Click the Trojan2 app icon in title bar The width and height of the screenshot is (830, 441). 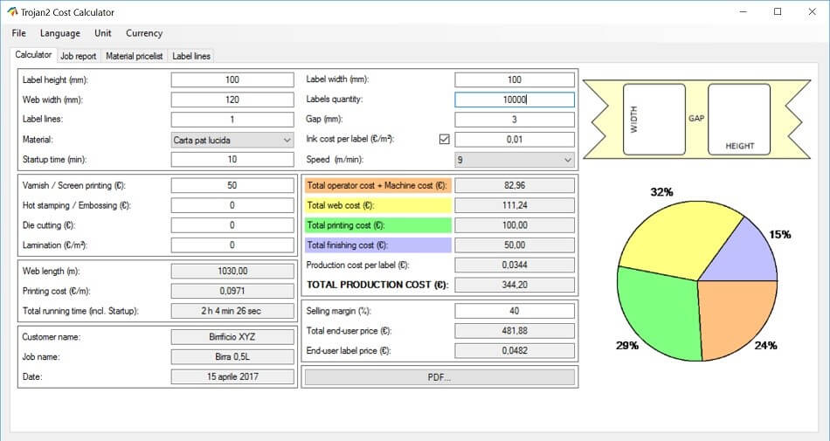click(11, 11)
